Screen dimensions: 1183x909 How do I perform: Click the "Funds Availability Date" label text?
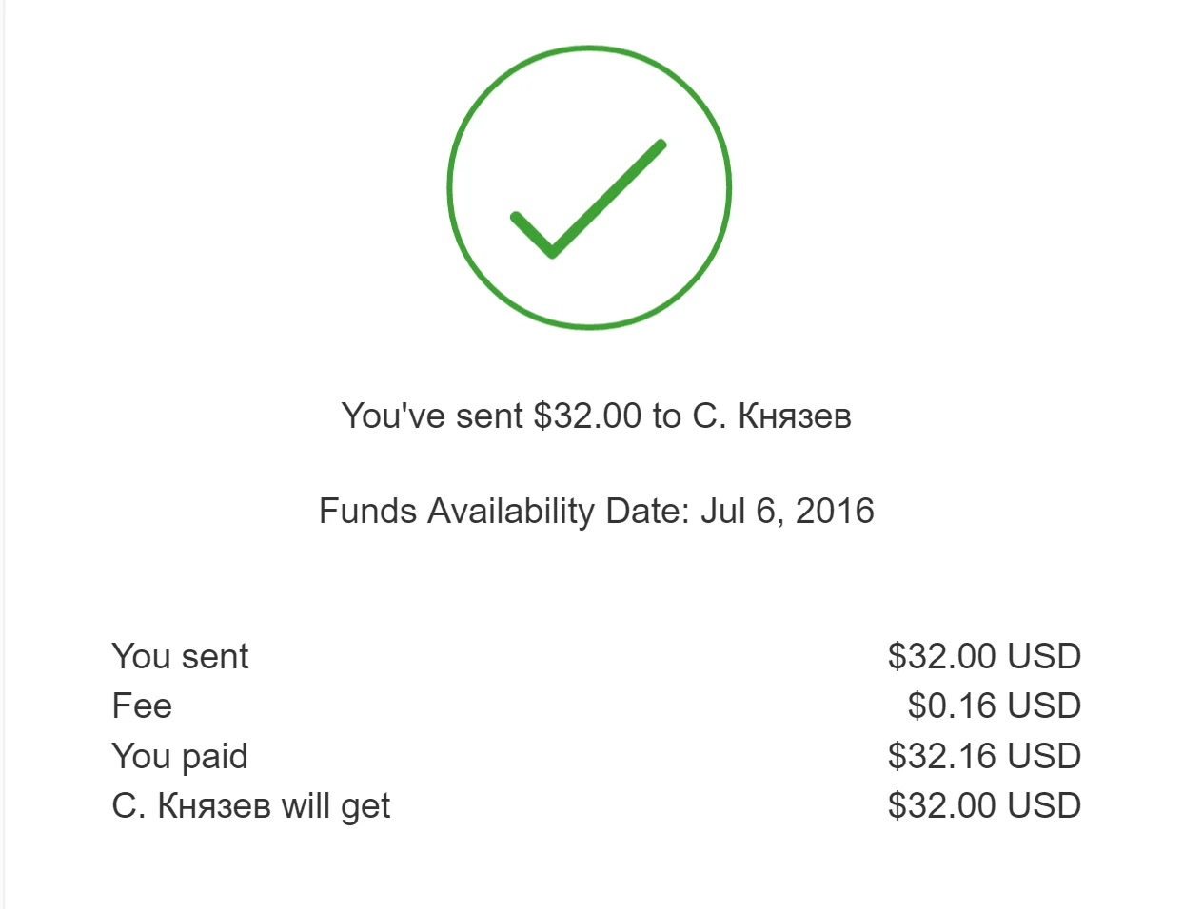pos(504,512)
